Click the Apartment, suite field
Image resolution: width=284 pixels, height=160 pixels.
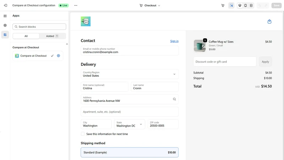tap(130, 112)
